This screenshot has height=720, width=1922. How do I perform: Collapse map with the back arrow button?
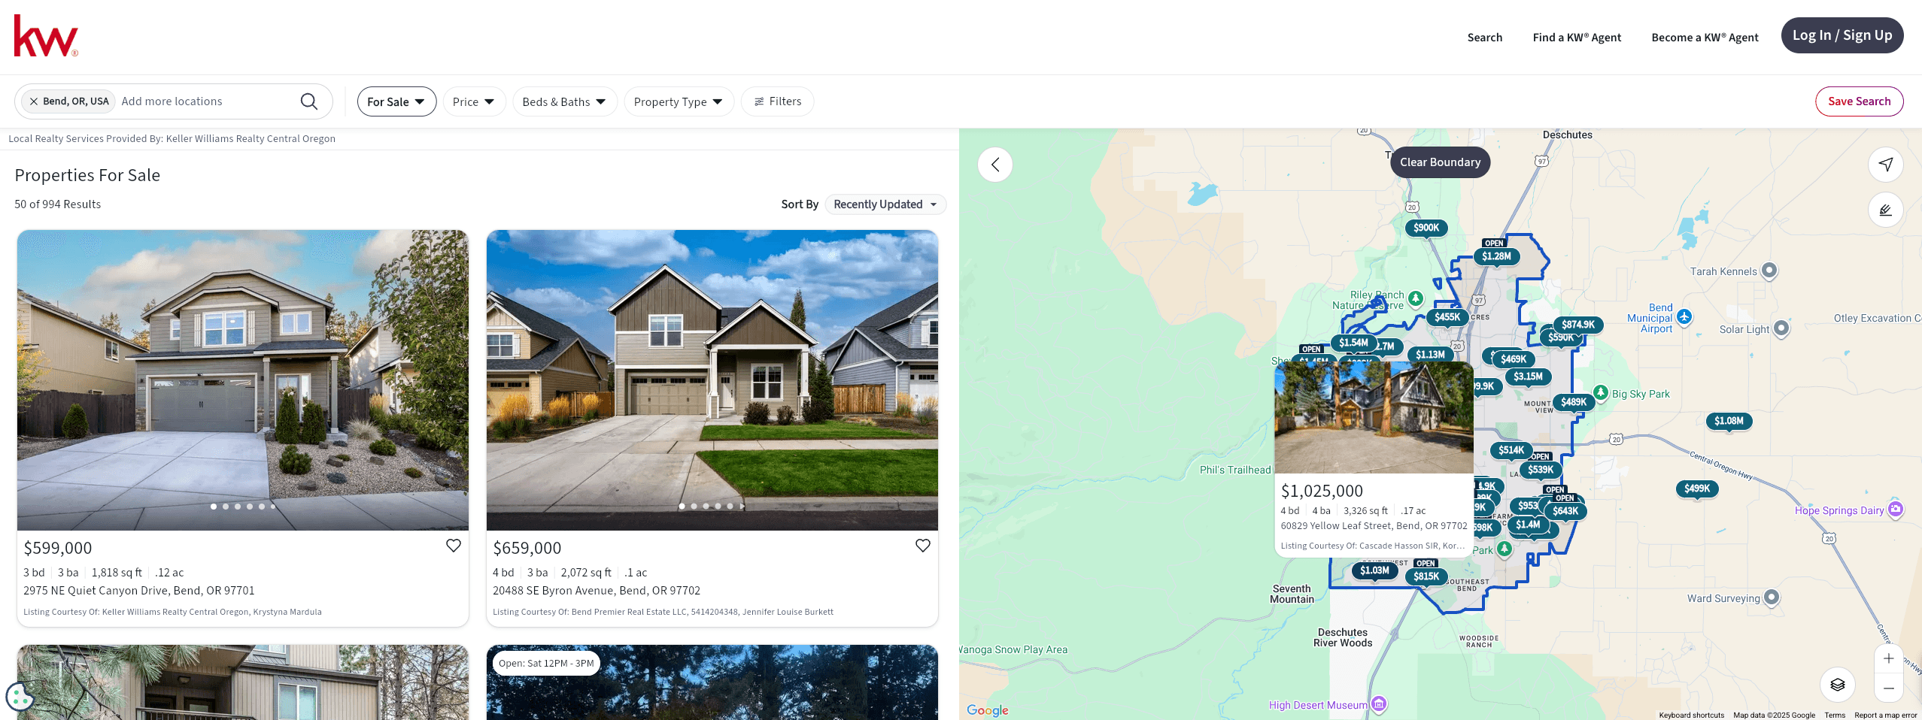[x=995, y=165]
